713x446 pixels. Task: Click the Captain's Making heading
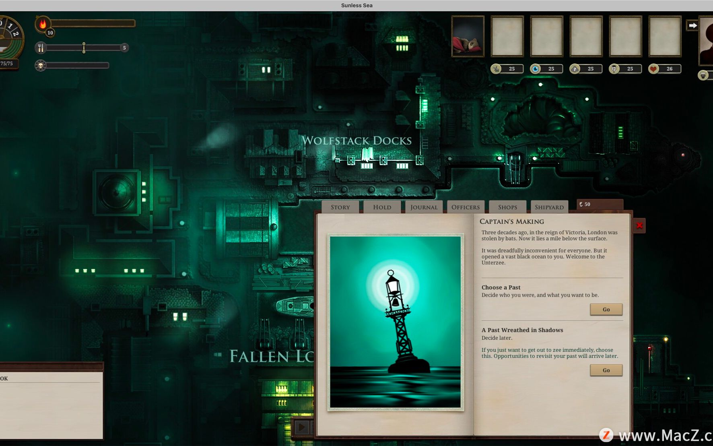(x=511, y=221)
